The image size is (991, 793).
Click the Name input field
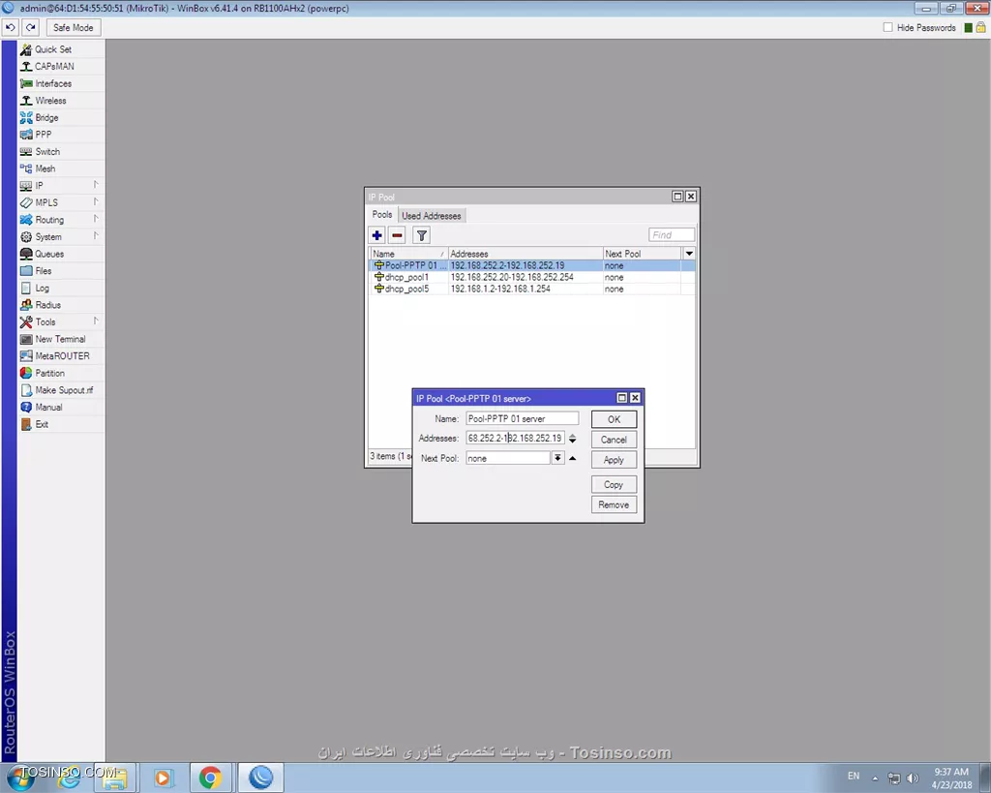coord(522,418)
